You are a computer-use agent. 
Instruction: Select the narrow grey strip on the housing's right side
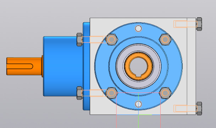tap(192, 66)
